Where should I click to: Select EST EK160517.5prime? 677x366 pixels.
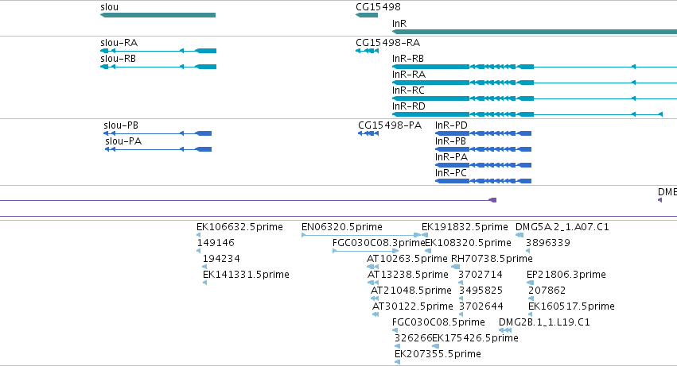[531, 314]
